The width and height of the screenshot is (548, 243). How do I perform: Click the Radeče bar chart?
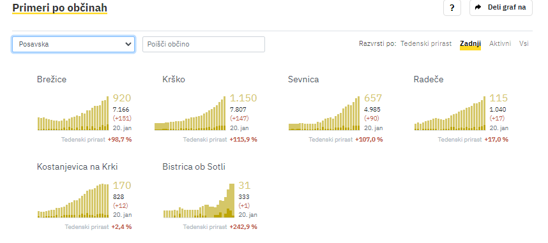pos(450,114)
